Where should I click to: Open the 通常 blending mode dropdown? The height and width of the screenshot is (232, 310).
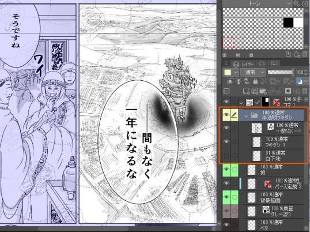[252, 73]
